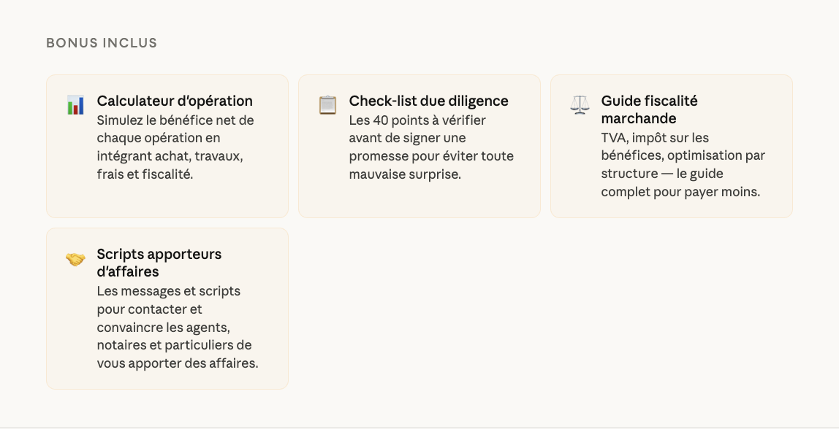Click the description starting 'Simulez le bénéfice net'
The width and height of the screenshot is (839, 429).
point(175,147)
